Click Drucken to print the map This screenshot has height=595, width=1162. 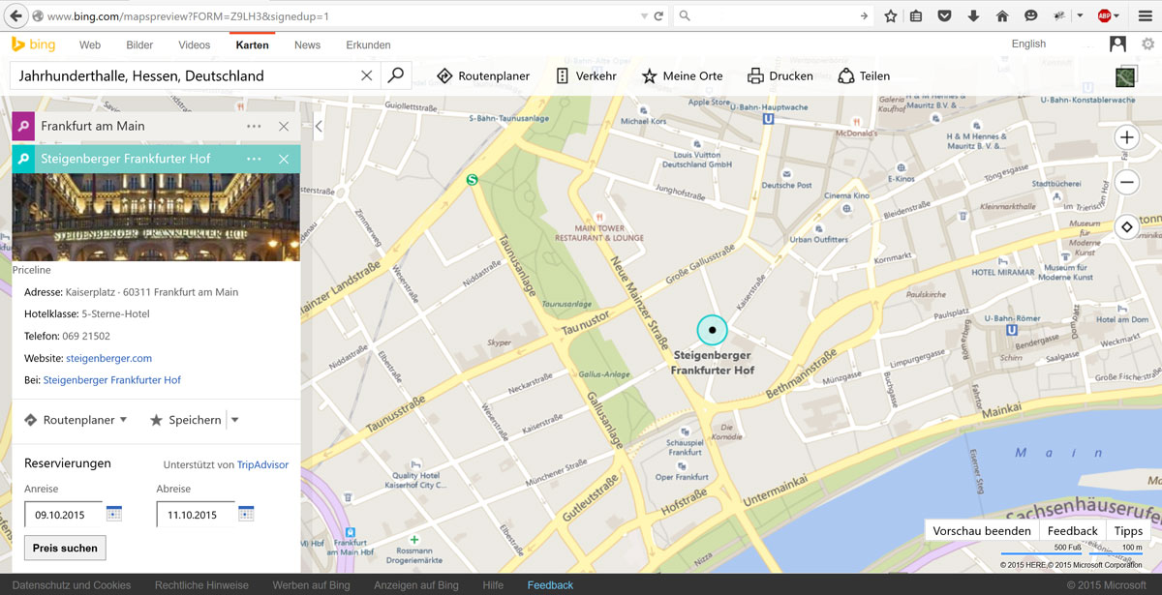(x=780, y=75)
